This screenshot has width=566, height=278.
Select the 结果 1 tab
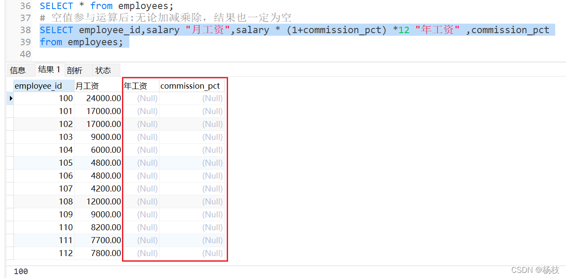coord(49,69)
